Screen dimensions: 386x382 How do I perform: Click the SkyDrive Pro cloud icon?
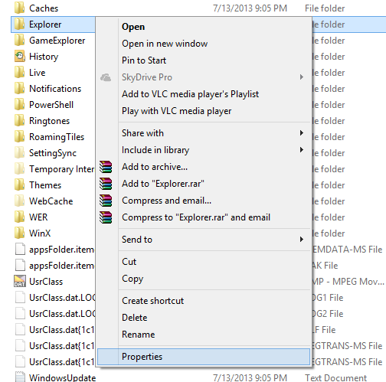106,77
